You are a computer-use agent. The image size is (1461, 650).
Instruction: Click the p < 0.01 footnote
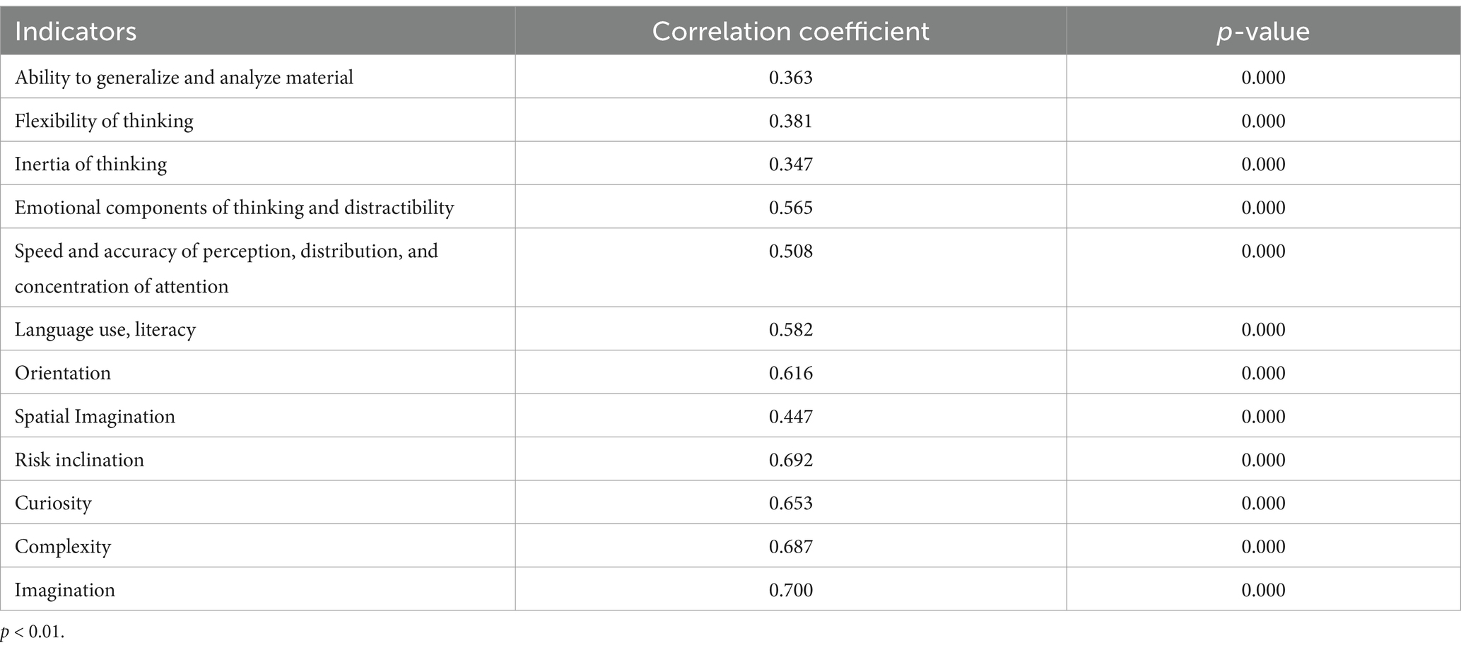(33, 633)
